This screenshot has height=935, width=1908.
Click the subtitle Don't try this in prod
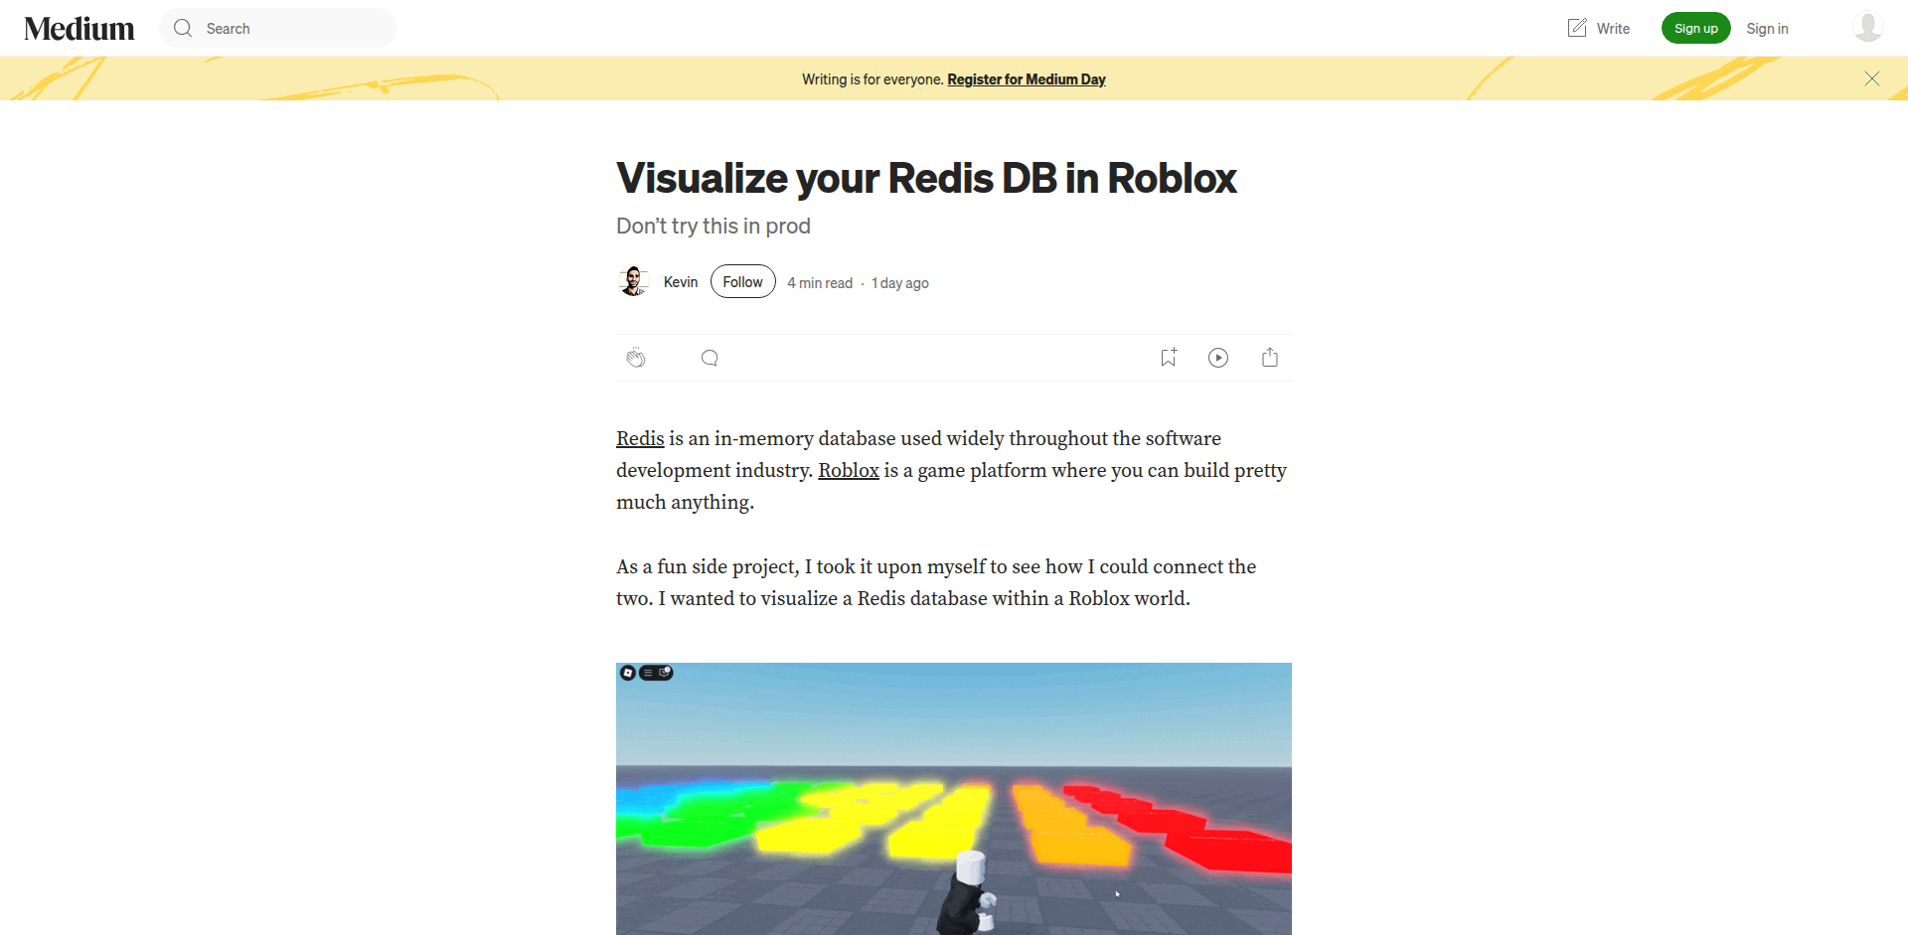[714, 227]
